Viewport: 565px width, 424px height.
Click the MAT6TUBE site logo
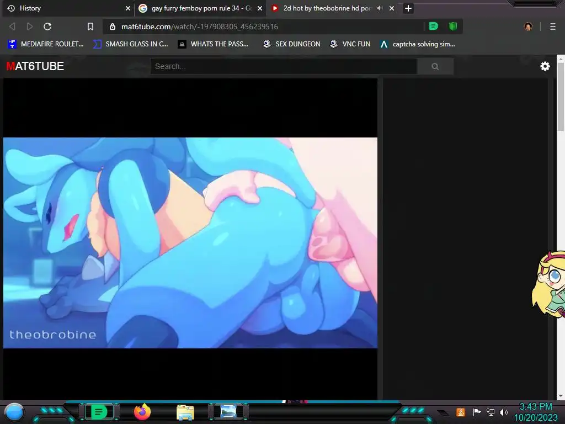click(35, 66)
